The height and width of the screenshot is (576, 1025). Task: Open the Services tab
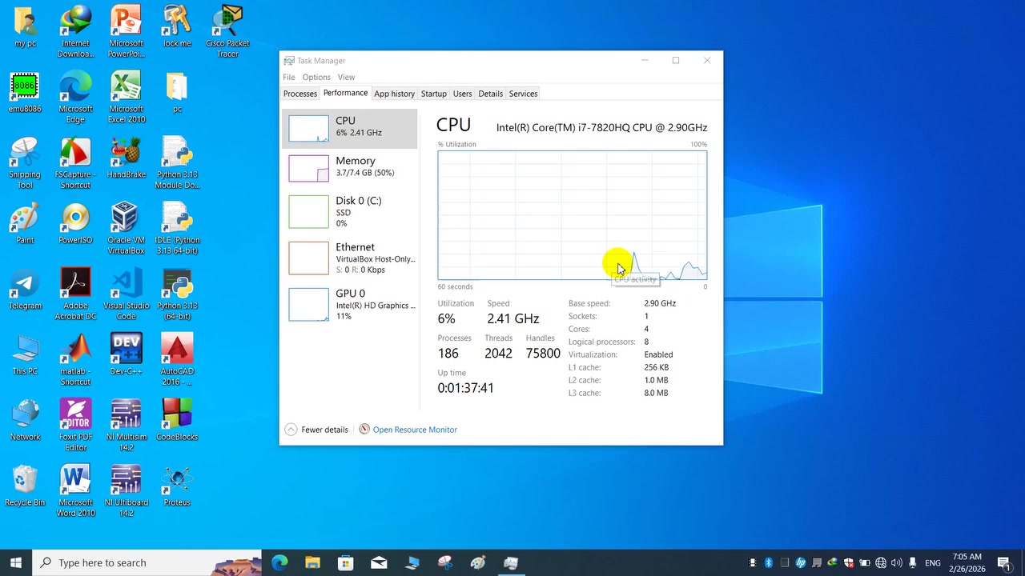click(523, 94)
